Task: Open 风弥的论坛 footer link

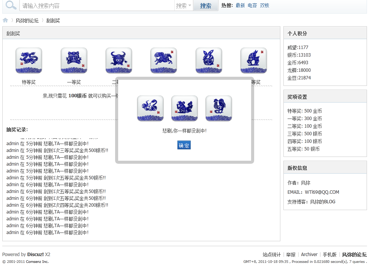Action: click(x=354, y=255)
